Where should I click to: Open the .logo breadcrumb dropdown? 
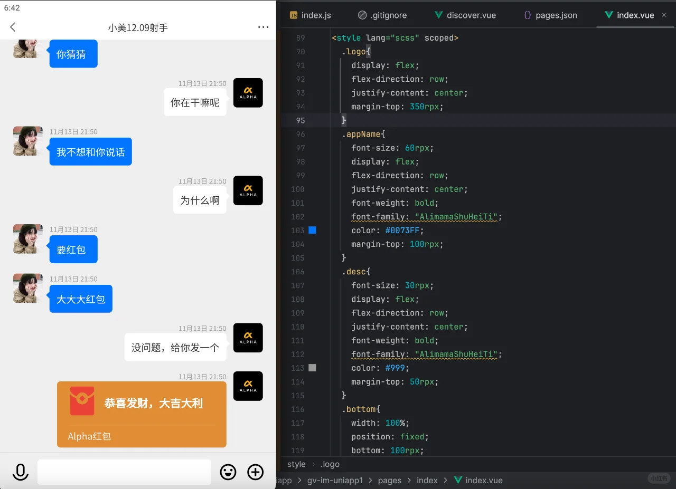pyautogui.click(x=330, y=464)
